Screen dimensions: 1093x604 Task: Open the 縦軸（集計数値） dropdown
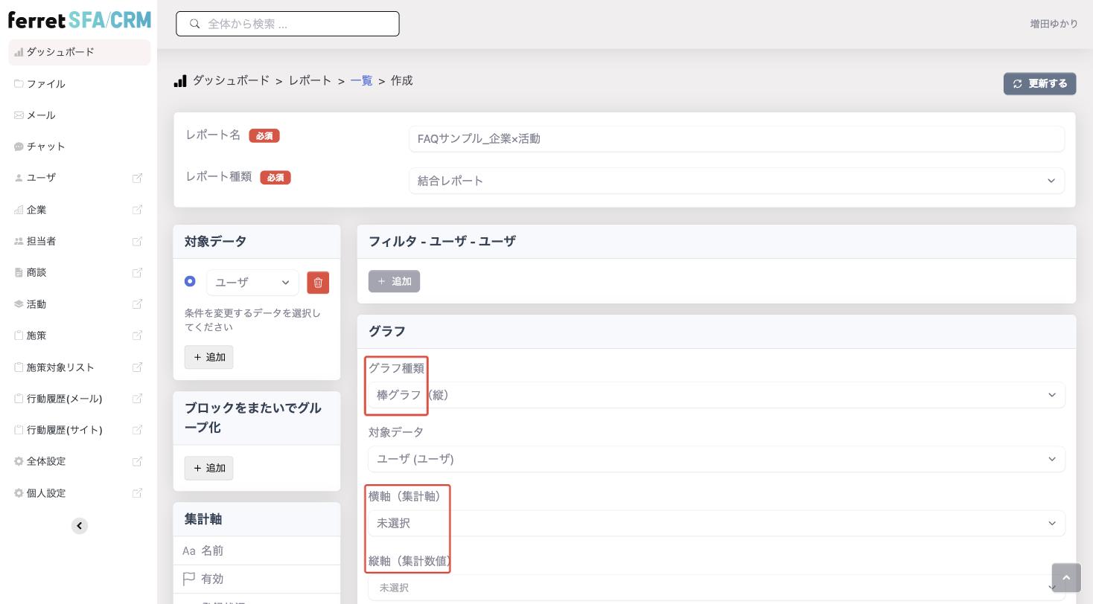pyautogui.click(x=716, y=588)
